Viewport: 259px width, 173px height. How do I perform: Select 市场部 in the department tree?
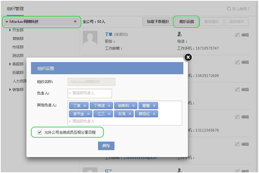18,47
